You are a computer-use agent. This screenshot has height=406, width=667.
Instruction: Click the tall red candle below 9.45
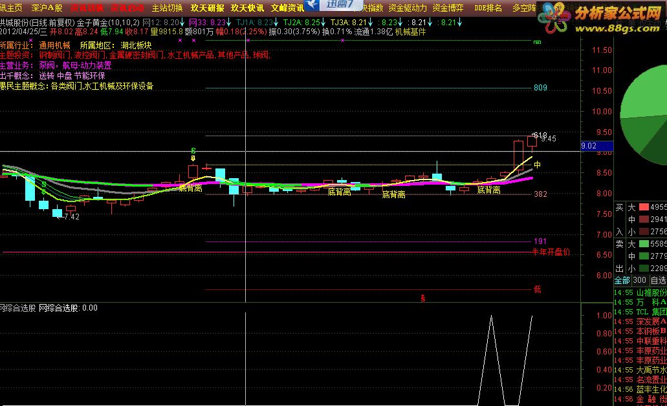tap(518, 156)
